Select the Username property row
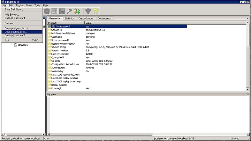The width and height of the screenshot is (251, 141). [117, 37]
